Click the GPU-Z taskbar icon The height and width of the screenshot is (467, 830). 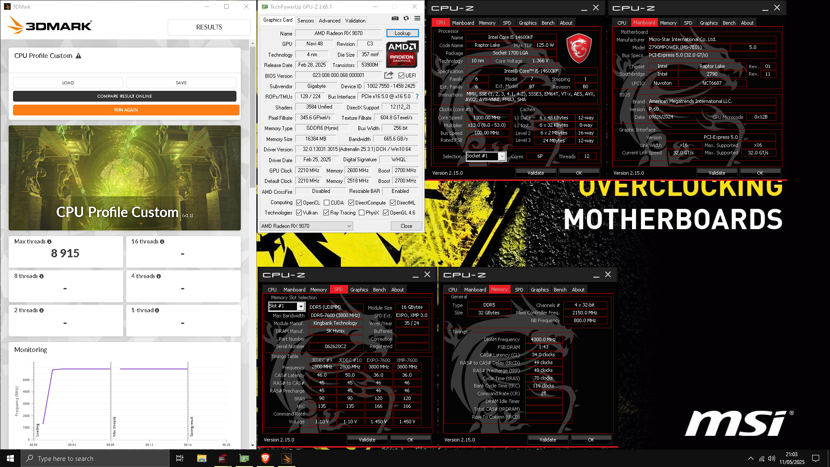(x=244, y=458)
